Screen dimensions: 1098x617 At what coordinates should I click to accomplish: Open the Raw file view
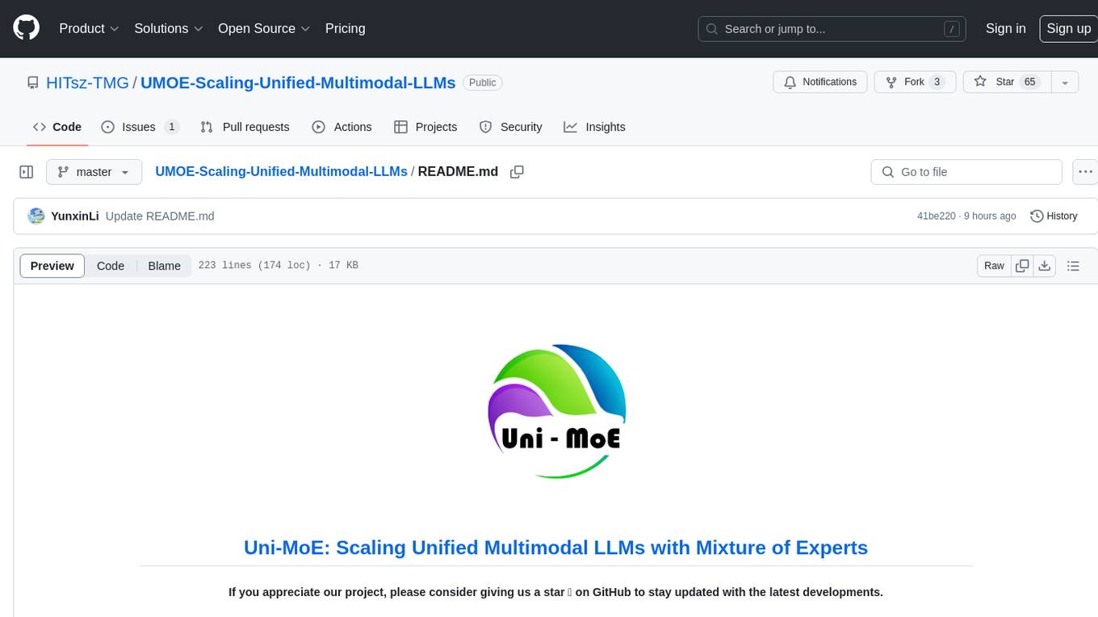(x=994, y=266)
